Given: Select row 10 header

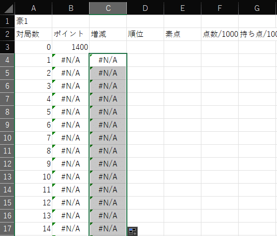Looking at the screenshot, I should 7,138.
